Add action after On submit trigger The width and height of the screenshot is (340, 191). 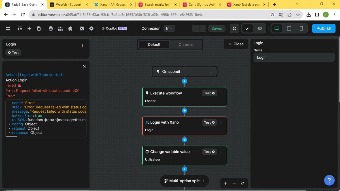[184, 81]
